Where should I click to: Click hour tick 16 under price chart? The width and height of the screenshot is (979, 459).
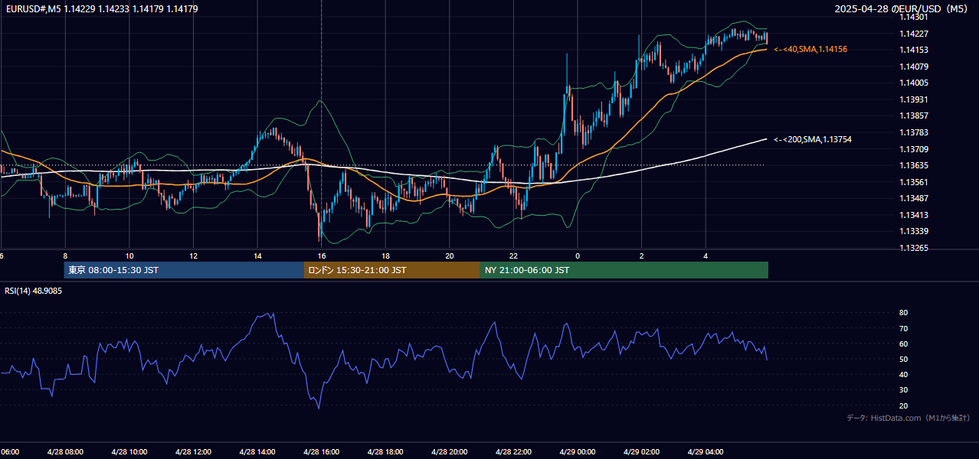pyautogui.click(x=322, y=256)
